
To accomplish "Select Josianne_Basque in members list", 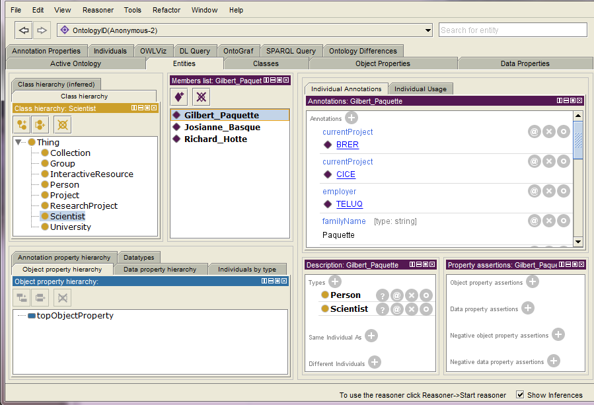I will click(x=222, y=127).
